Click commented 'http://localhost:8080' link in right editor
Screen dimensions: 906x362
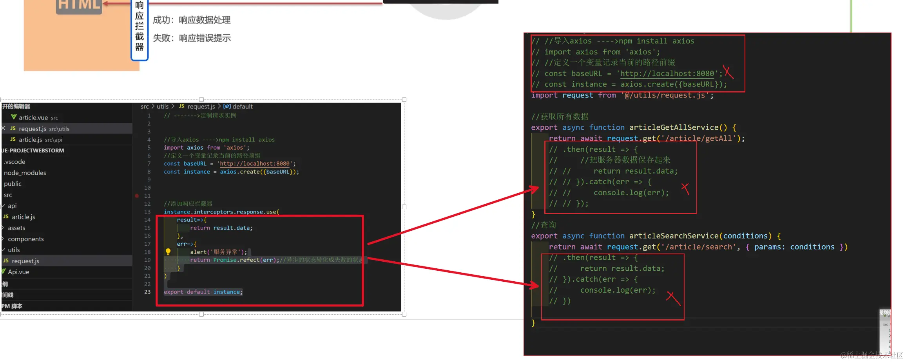tap(667, 74)
